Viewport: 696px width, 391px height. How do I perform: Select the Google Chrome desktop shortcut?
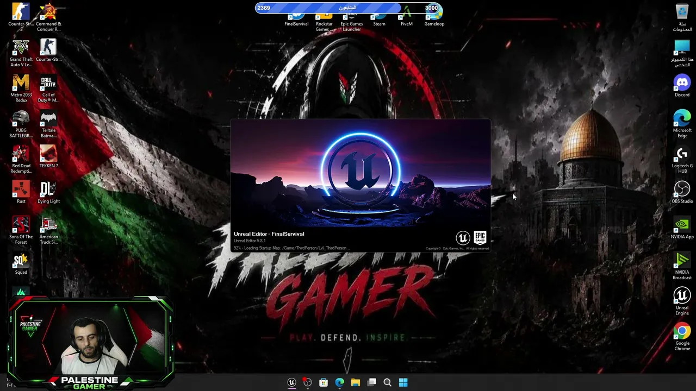[x=682, y=337]
